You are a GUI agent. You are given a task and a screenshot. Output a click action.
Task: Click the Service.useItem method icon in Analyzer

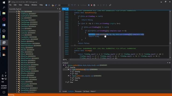[66, 65]
